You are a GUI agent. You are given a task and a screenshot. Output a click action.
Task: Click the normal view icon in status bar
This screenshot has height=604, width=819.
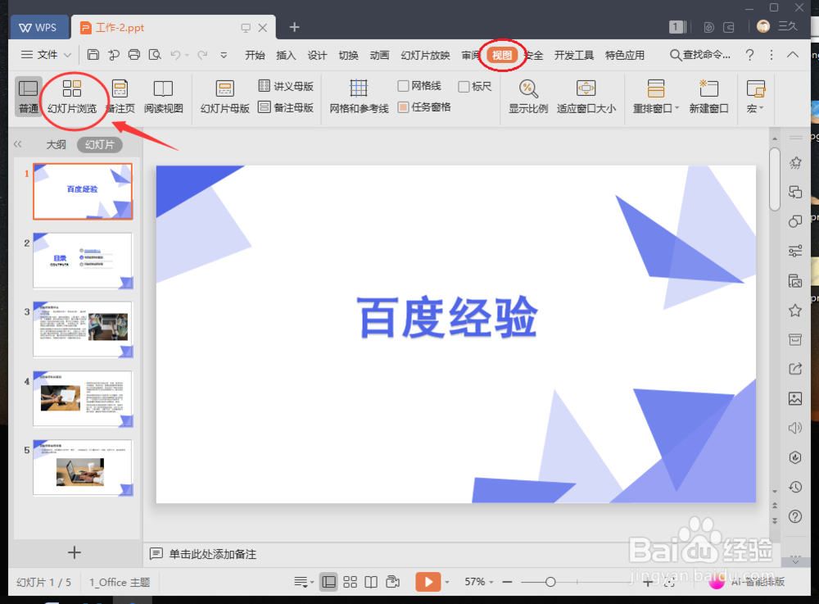(329, 582)
